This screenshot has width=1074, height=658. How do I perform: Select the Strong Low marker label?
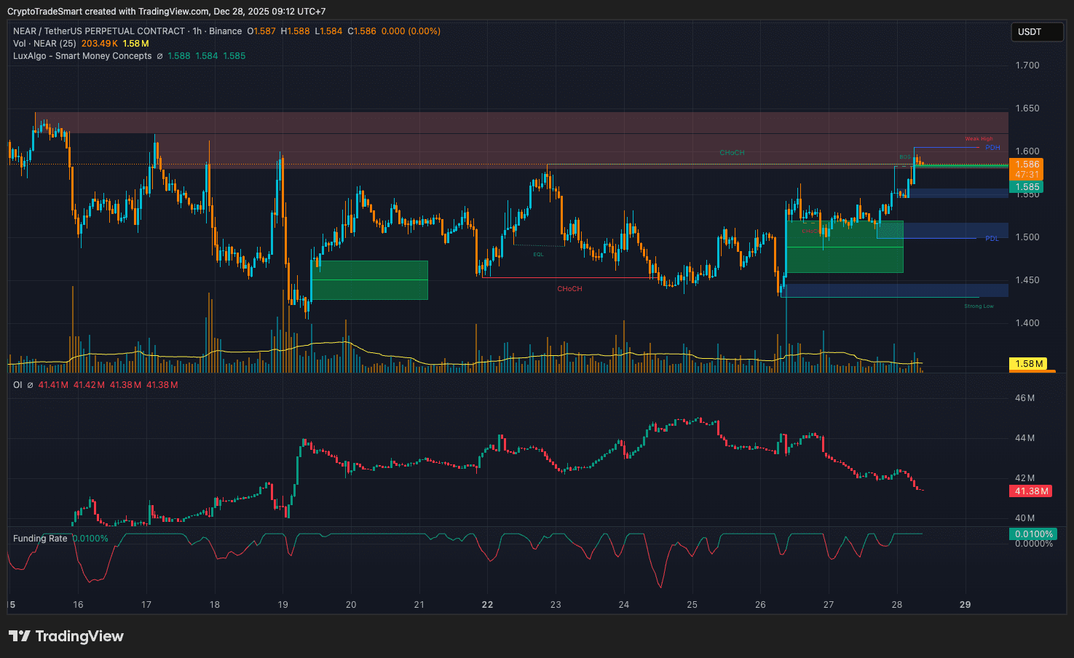pos(979,306)
